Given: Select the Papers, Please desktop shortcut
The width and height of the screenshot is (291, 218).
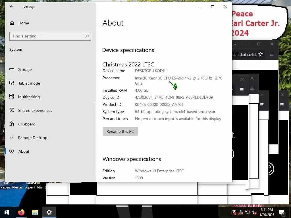Looking at the screenshot, I should point(11,185).
